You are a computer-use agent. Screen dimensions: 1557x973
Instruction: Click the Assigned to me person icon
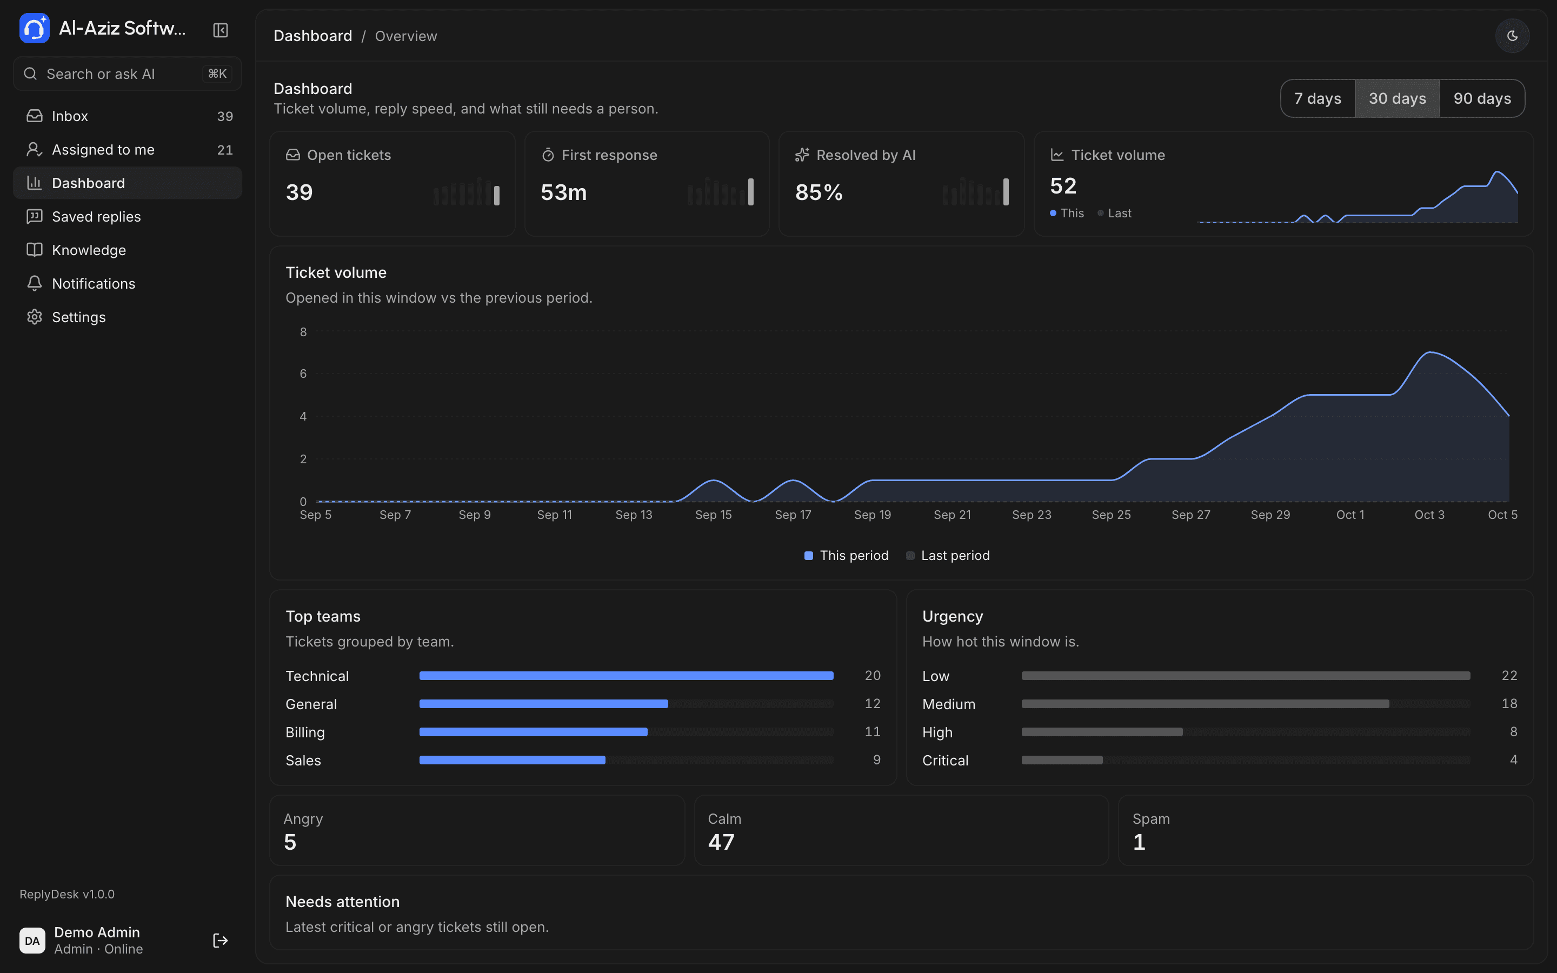34,149
